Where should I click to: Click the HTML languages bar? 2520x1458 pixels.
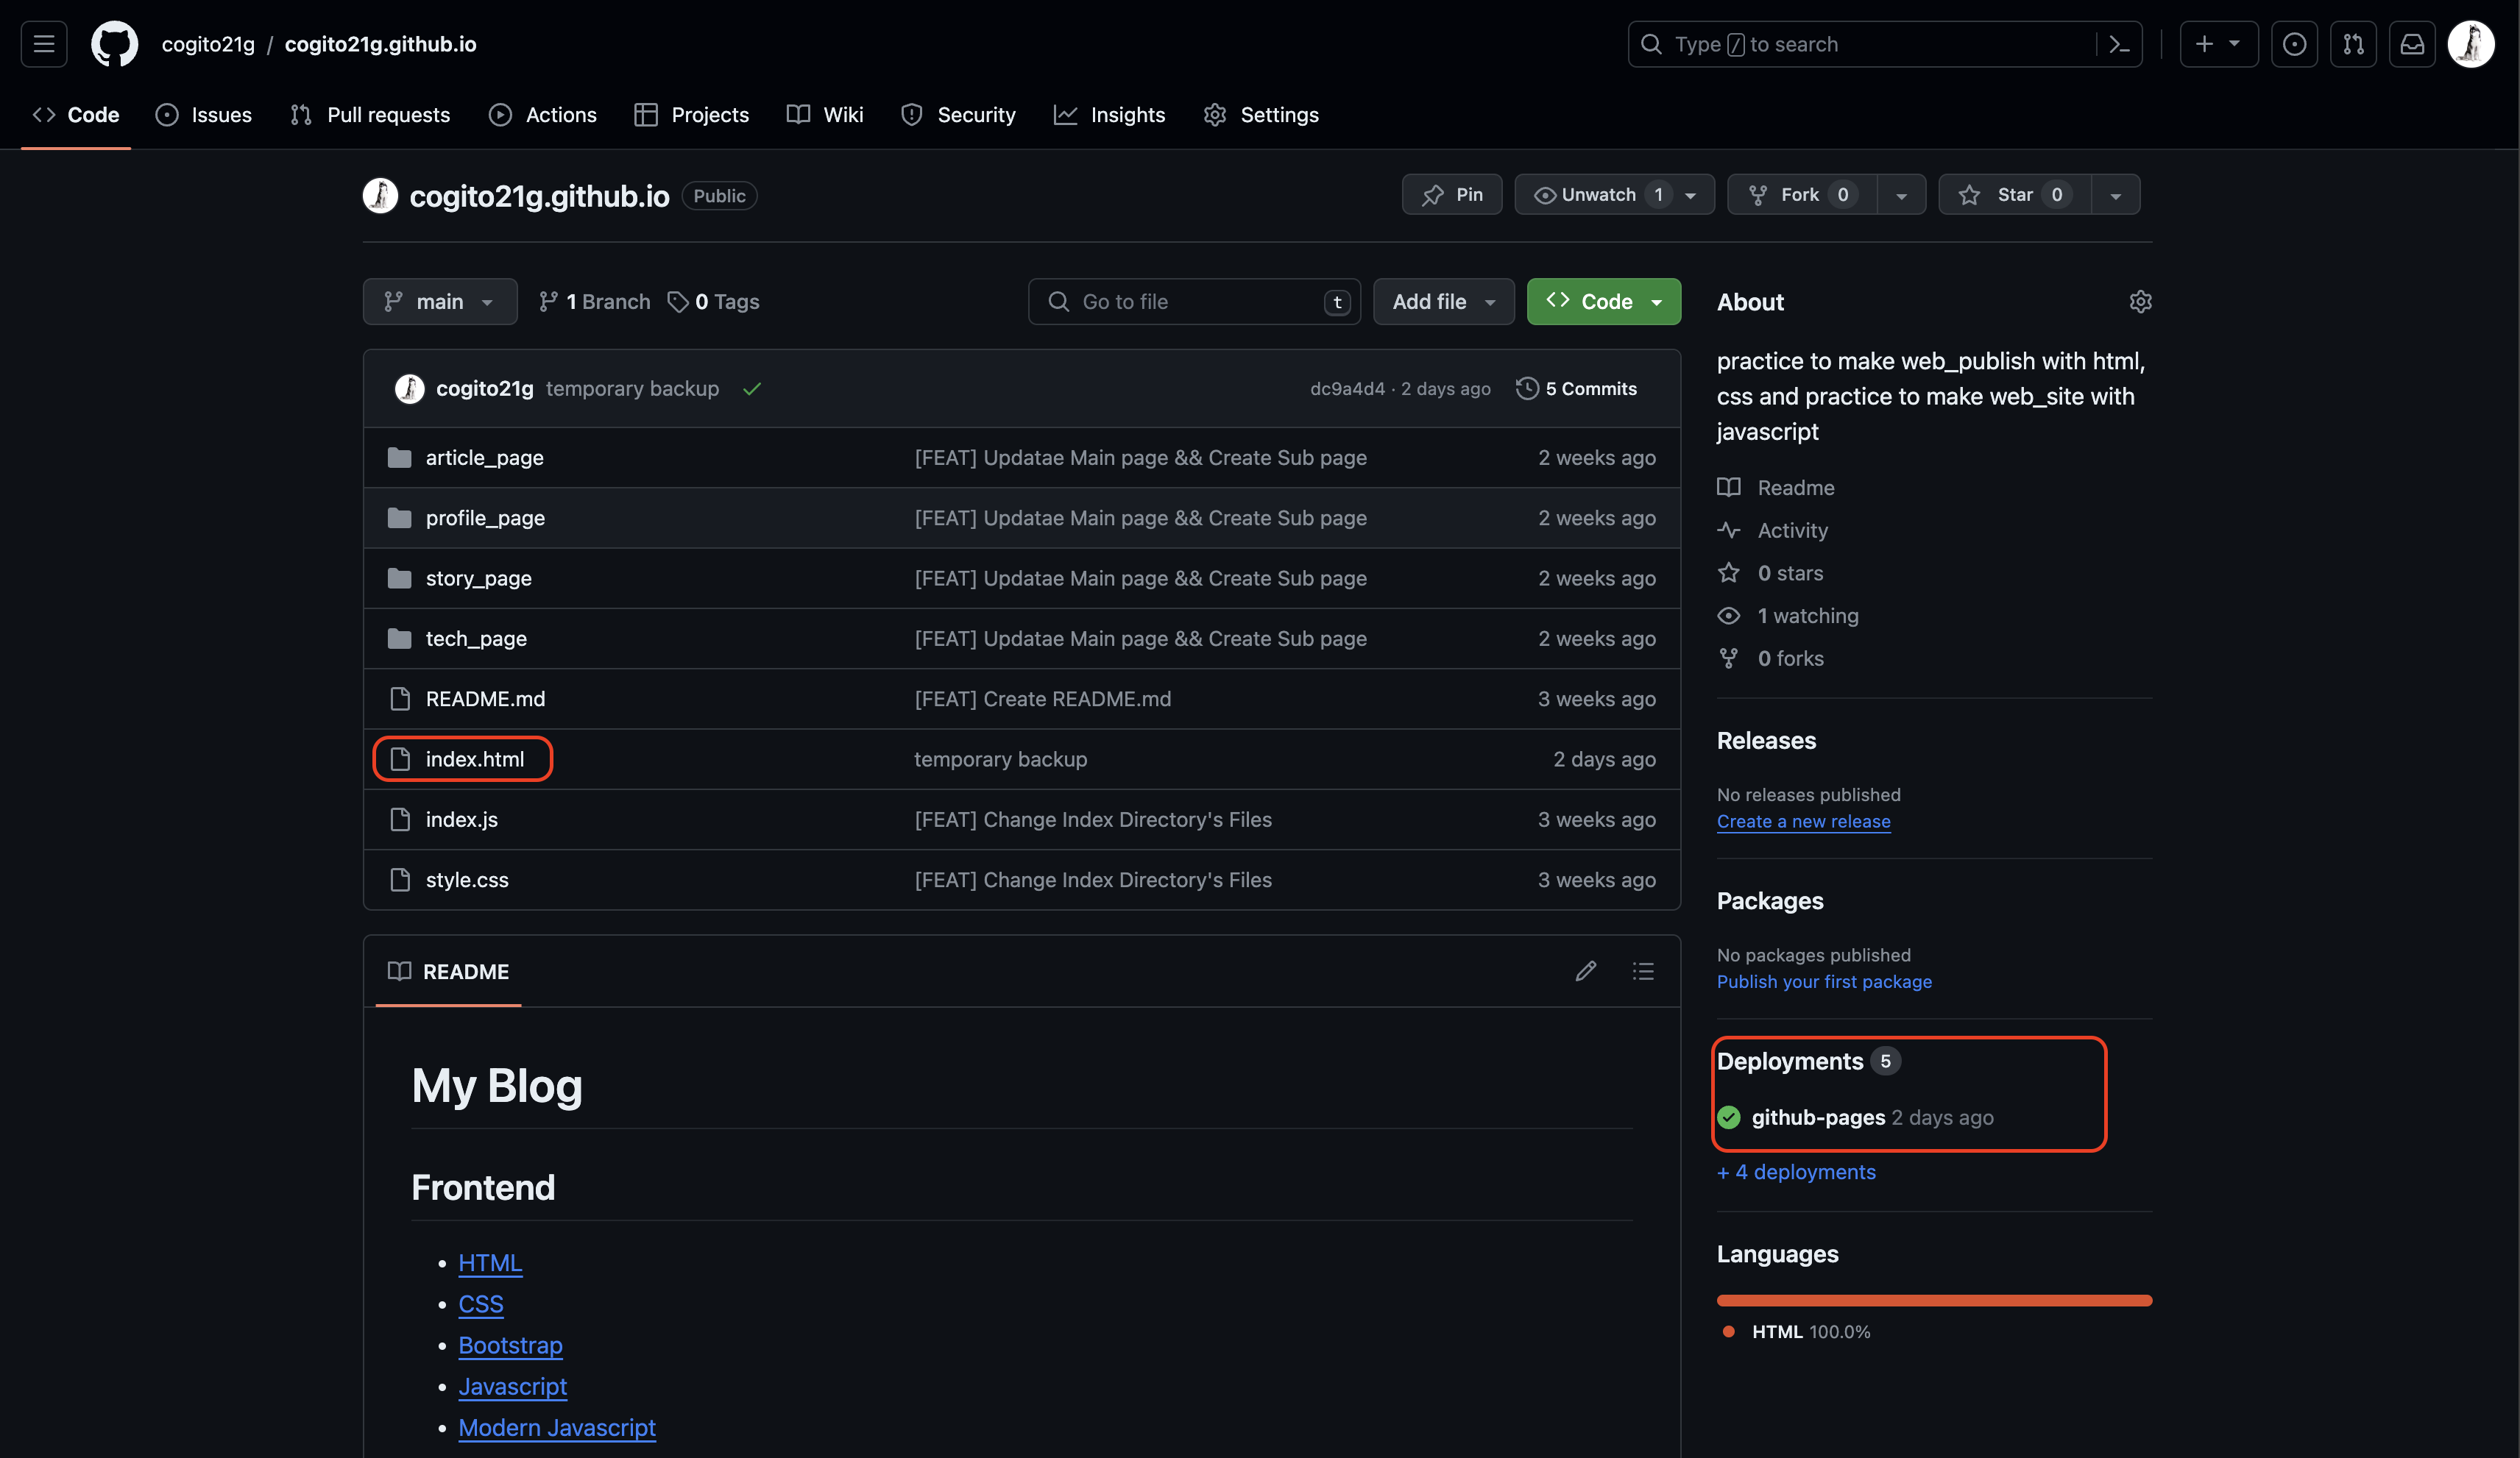coord(1934,1300)
